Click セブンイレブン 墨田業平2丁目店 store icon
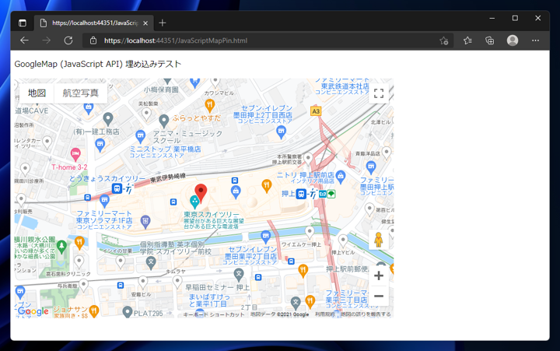This screenshot has width=560, height=351. click(x=265, y=237)
